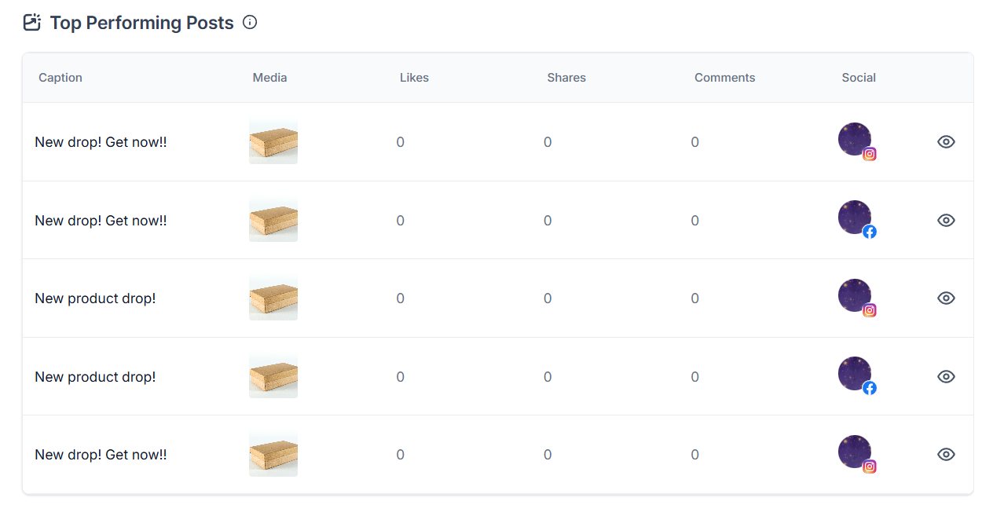
Task: Select the Comments column header
Action: pyautogui.click(x=724, y=78)
